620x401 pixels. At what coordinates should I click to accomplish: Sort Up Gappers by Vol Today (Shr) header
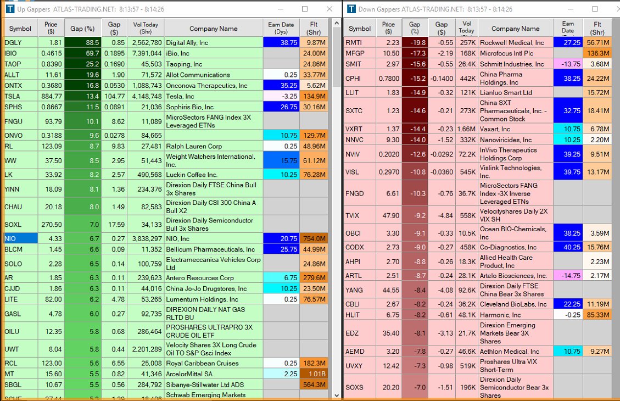point(145,29)
